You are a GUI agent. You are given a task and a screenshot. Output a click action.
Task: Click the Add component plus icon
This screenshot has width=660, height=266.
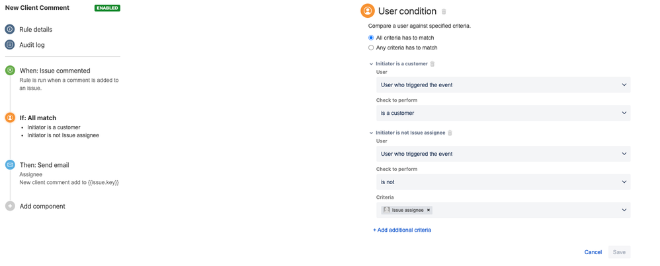(x=10, y=206)
